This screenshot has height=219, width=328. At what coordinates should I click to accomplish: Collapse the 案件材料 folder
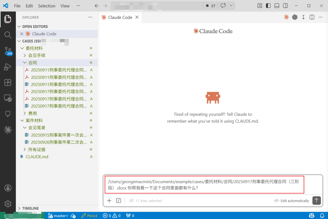click(x=22, y=120)
